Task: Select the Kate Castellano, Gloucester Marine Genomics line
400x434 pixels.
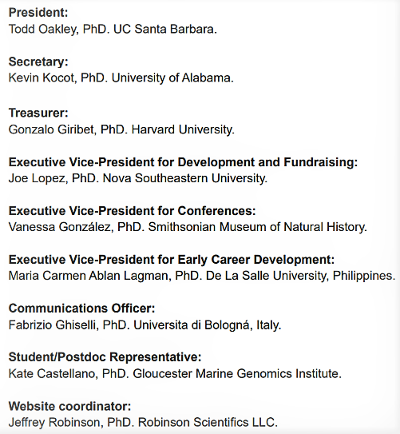Action: pos(175,374)
